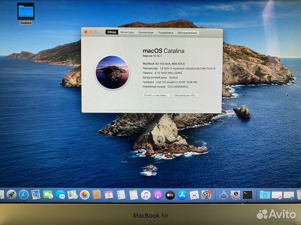Click the macOS Catalina round logo
The image size is (301, 225).
click(112, 72)
